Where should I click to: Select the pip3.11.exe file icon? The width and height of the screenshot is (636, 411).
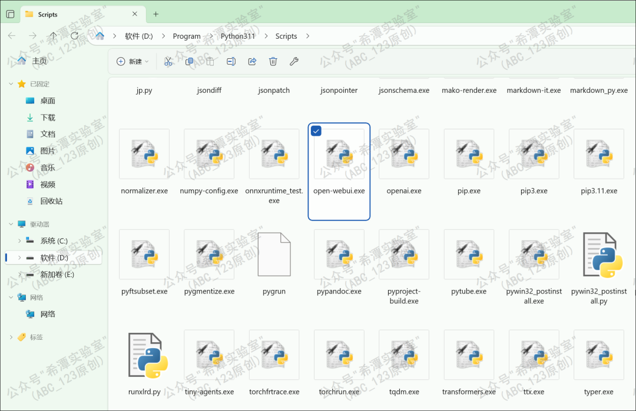point(599,154)
